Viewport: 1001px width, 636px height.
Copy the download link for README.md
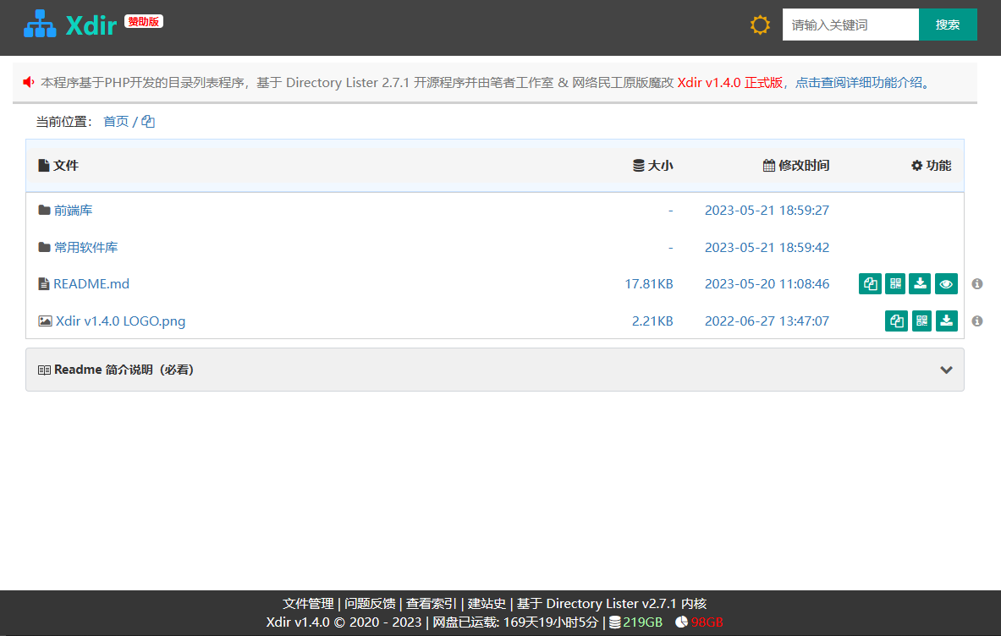(869, 283)
